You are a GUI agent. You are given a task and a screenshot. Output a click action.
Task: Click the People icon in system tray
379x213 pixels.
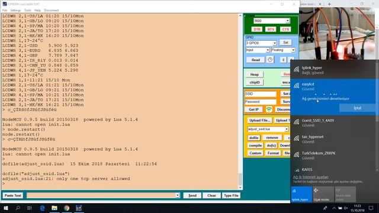[325, 208]
